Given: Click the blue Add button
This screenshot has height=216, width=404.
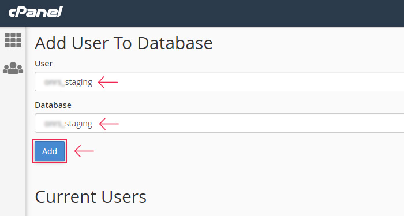Looking at the screenshot, I should pos(50,151).
